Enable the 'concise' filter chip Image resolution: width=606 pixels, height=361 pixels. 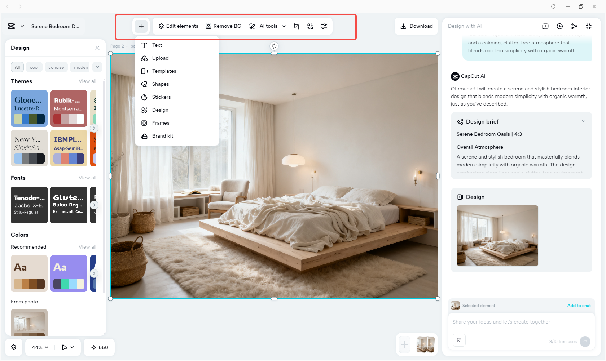point(56,67)
